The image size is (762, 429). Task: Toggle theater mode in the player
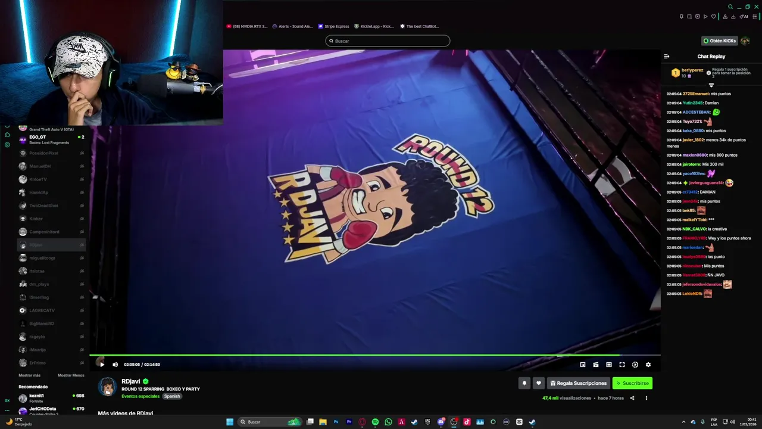[x=609, y=365]
